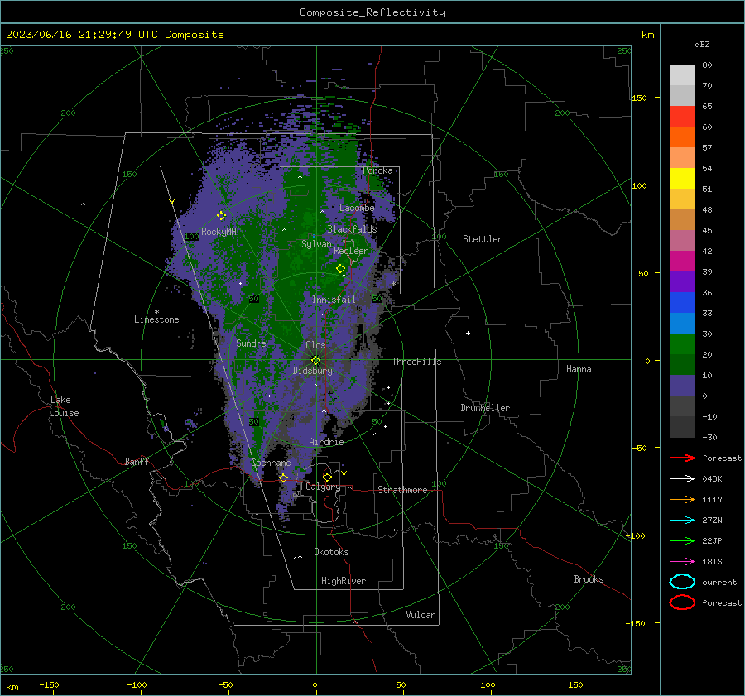Click the yellow diamond marker below RedDeer
The image size is (745, 696).
(341, 269)
